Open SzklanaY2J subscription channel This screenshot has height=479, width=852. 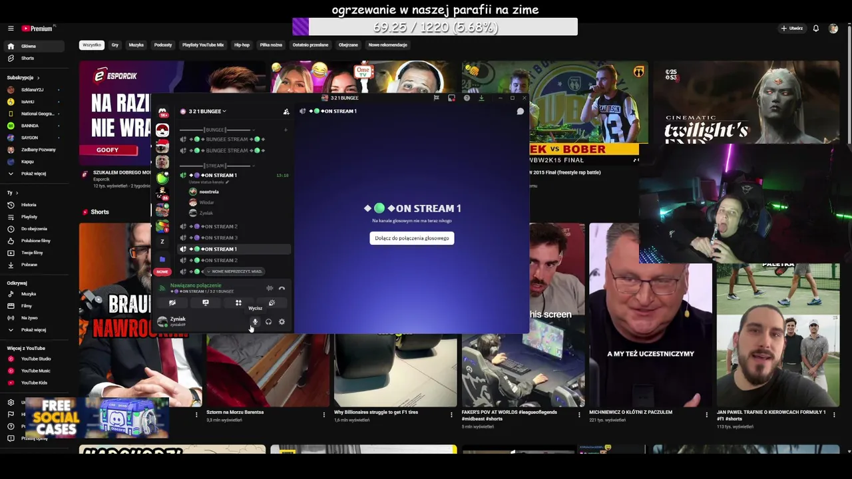click(35, 90)
